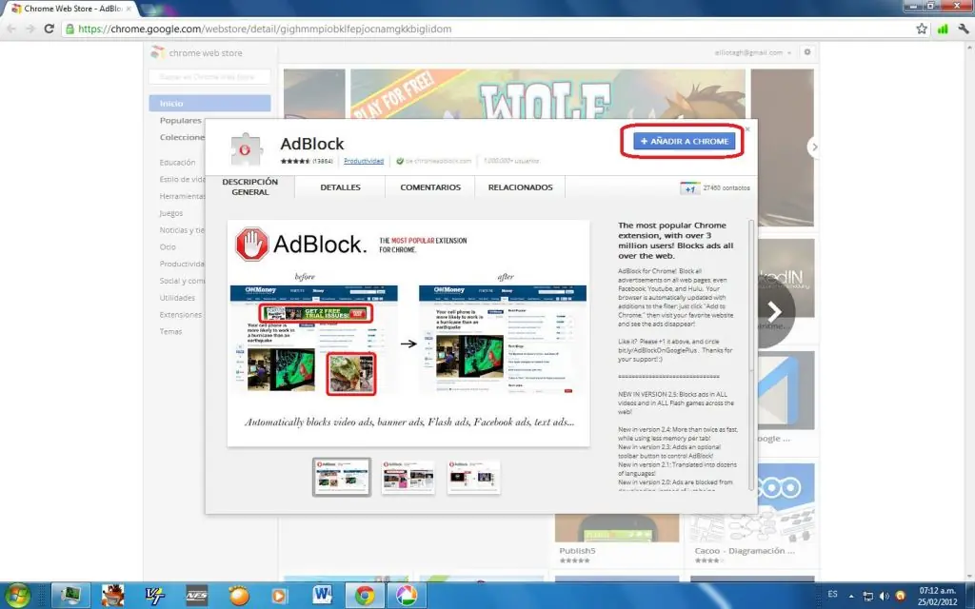The image size is (975, 609).
Task: Open the NES emulator taskbar icon
Action: 196,596
